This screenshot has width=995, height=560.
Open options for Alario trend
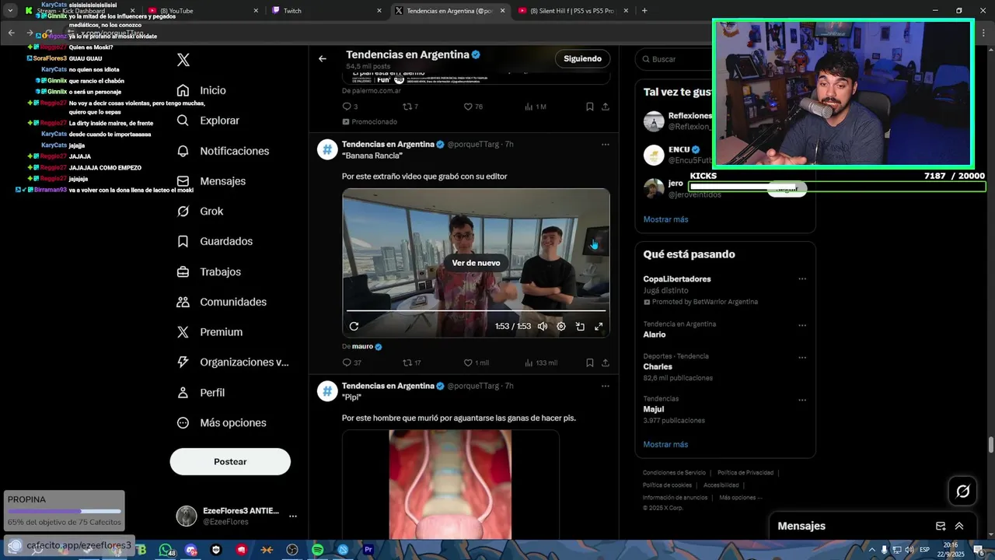[802, 326]
